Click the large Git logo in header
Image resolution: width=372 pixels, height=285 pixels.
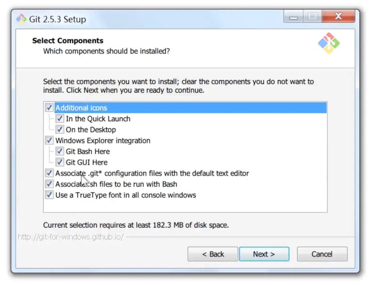pyautogui.click(x=329, y=43)
